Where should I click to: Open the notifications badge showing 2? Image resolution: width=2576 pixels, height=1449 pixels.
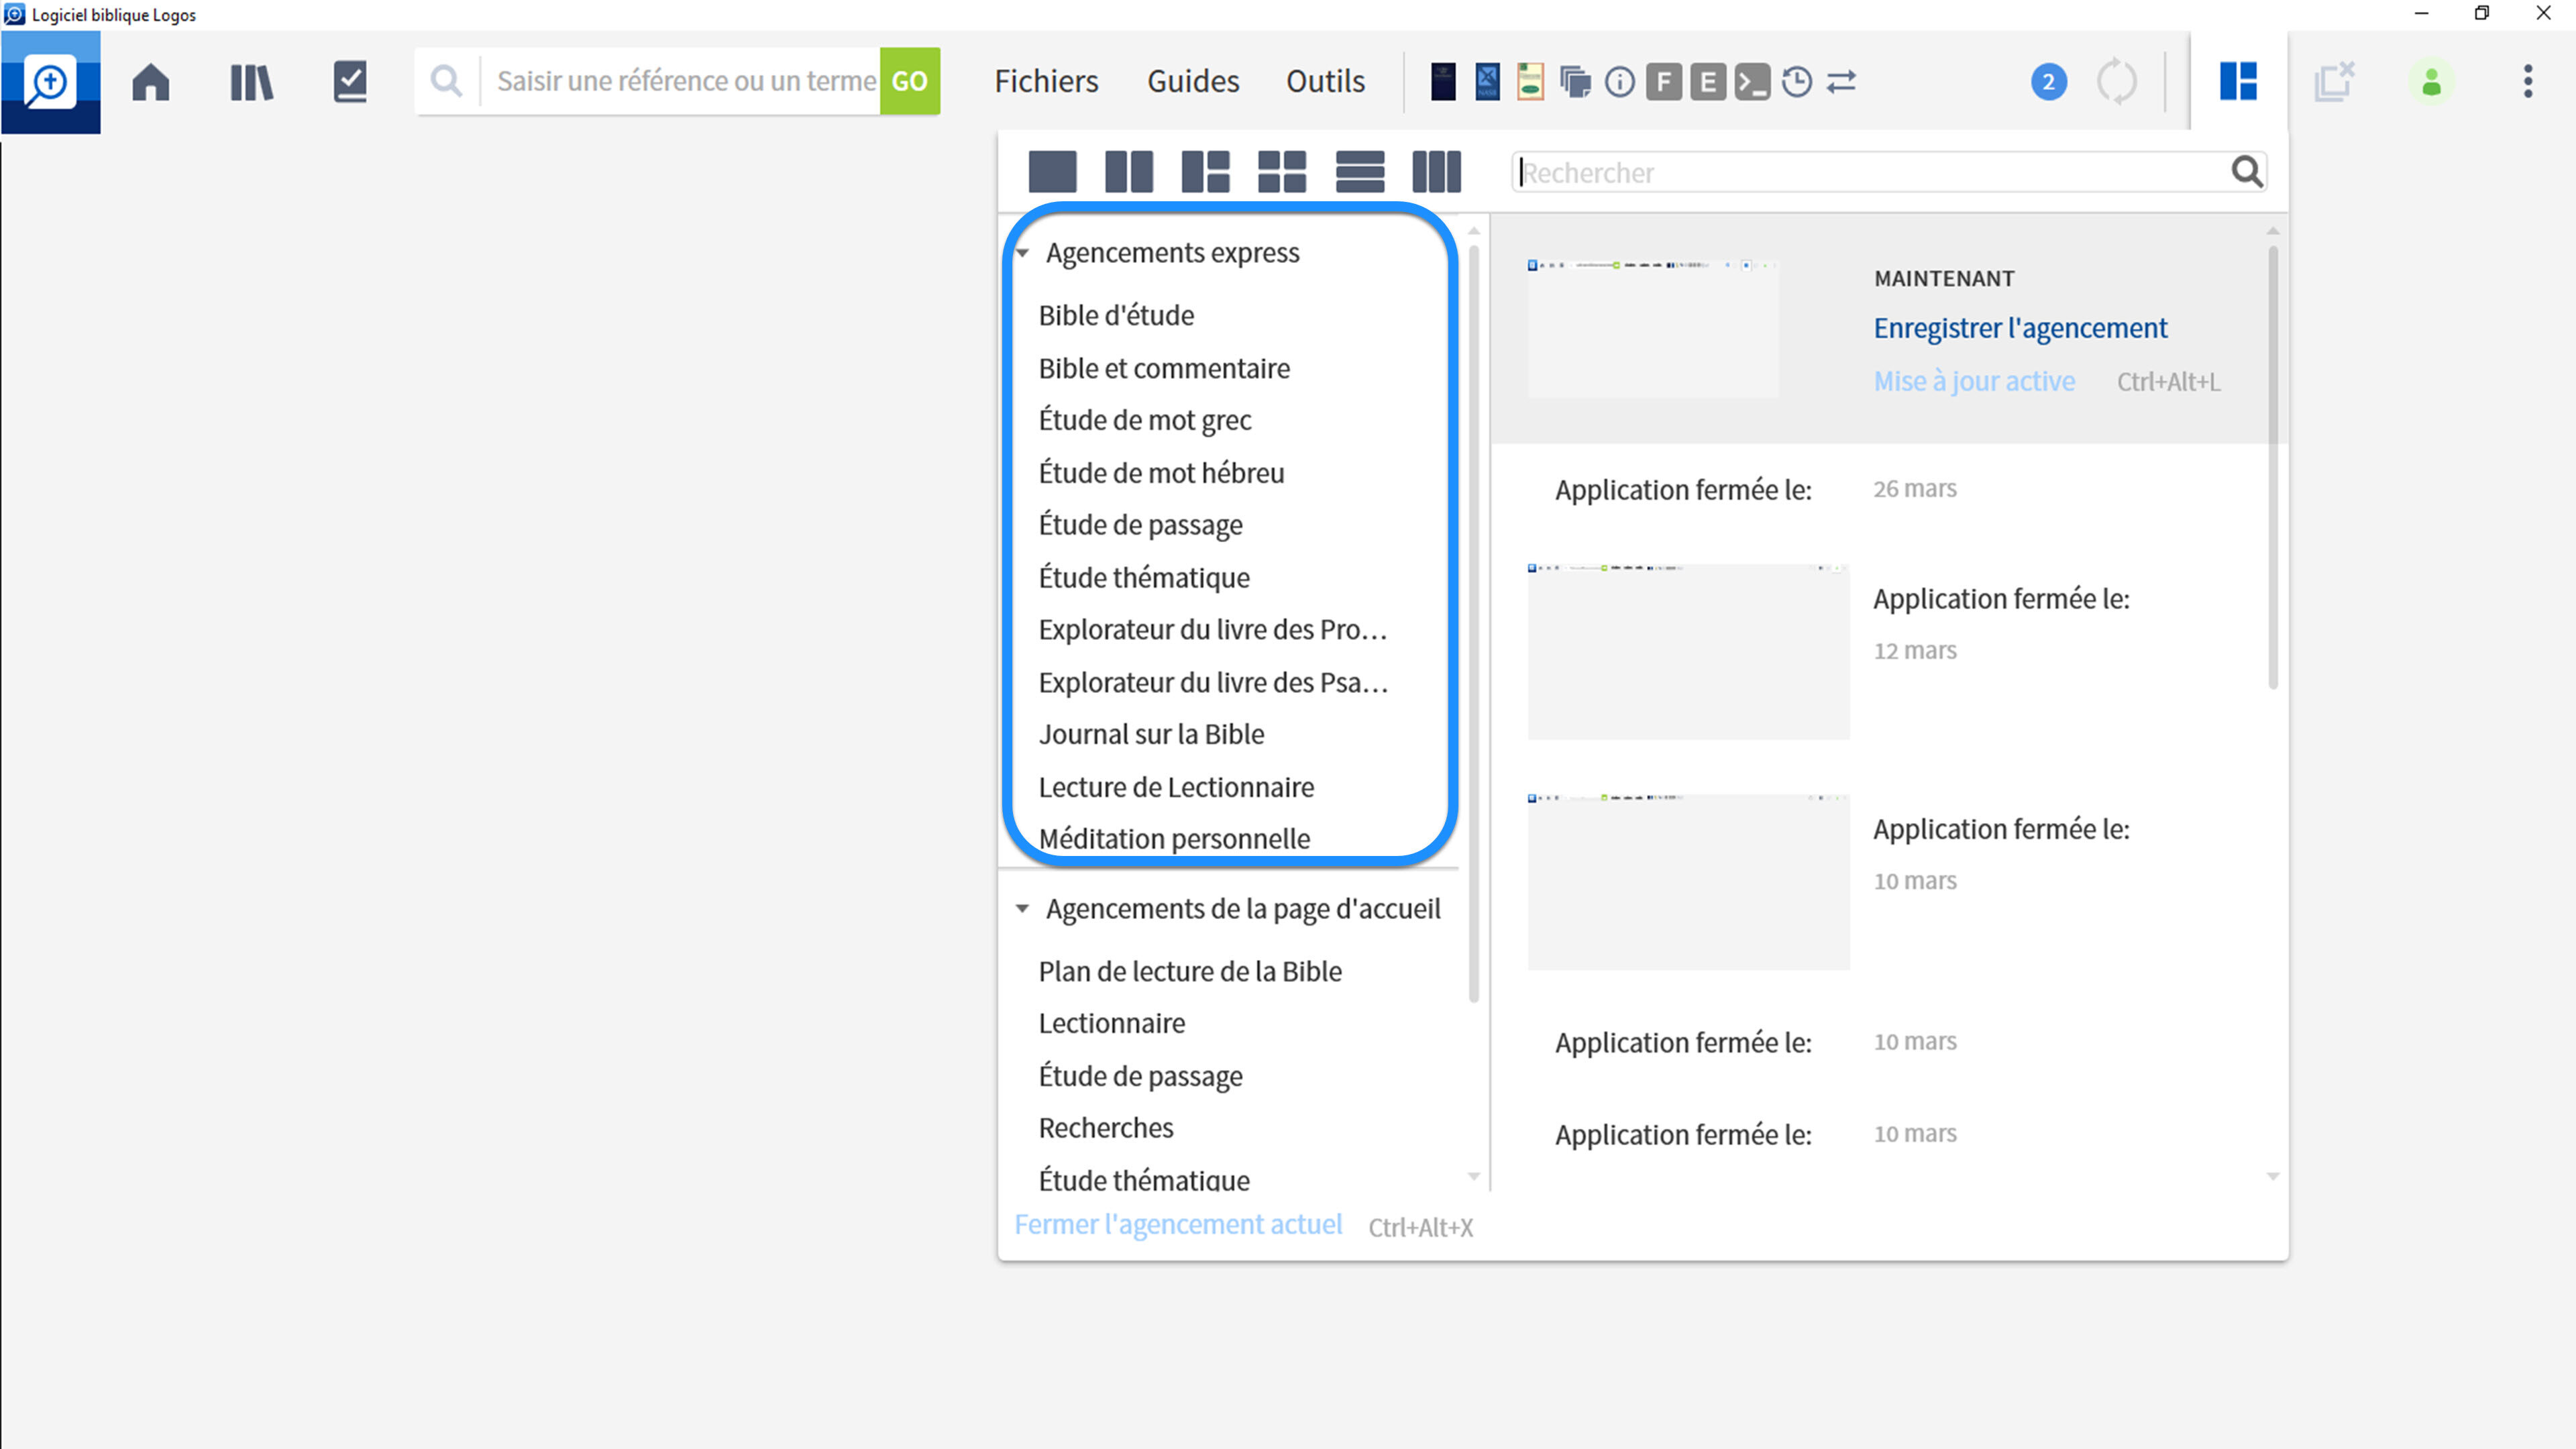click(x=2048, y=82)
